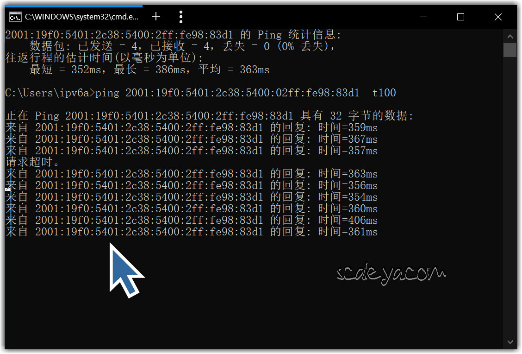
Task: Click the 最短 = 352ms statistics line
Action: pyautogui.click(x=149, y=70)
